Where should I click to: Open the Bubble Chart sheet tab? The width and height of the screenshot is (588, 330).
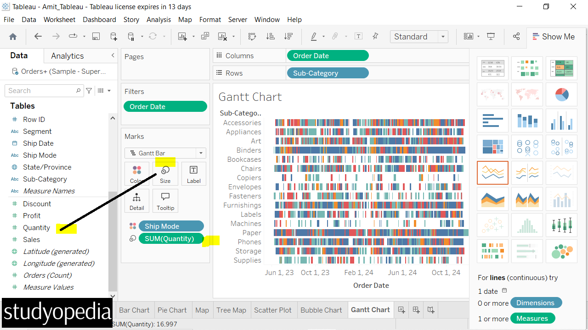(x=321, y=310)
